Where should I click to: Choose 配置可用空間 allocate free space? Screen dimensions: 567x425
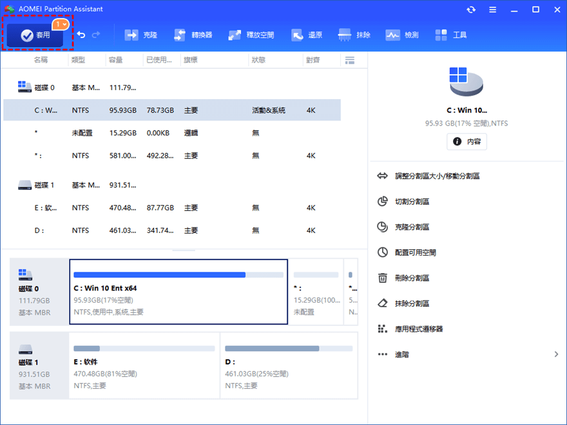click(416, 252)
